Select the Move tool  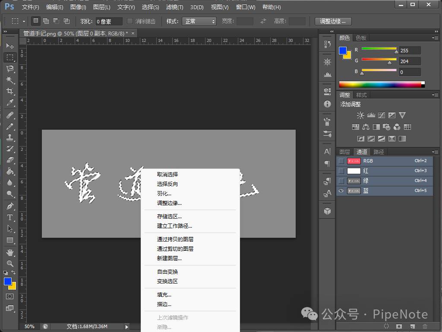(10, 46)
